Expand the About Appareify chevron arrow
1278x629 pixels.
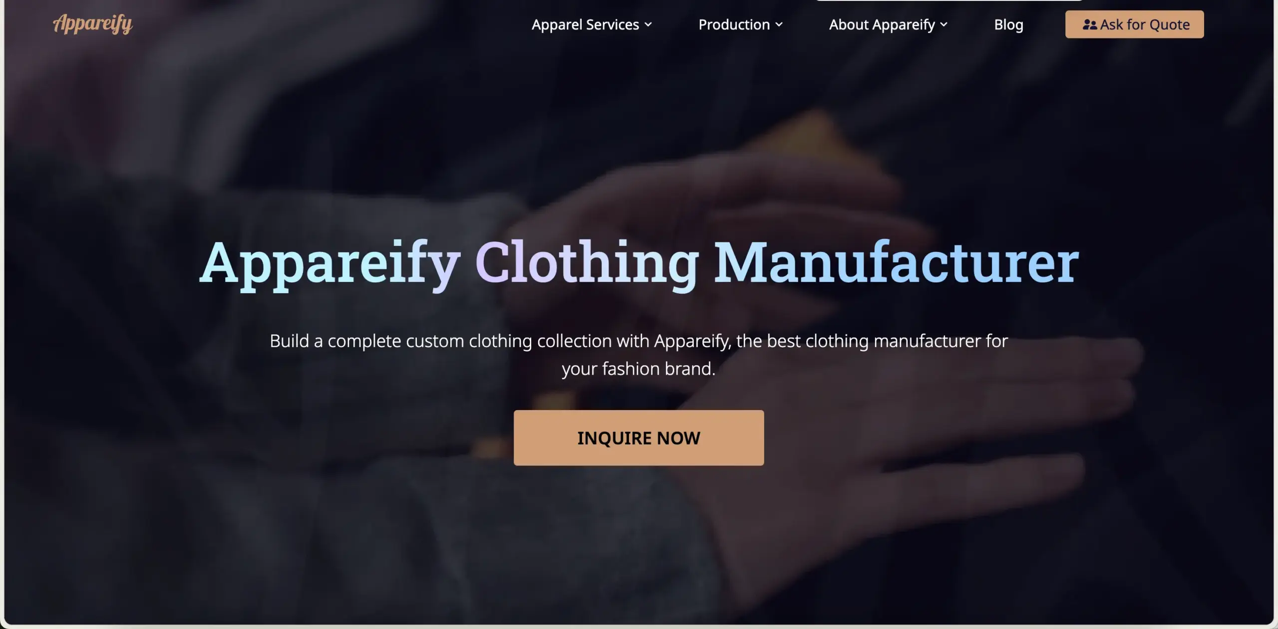tap(944, 24)
